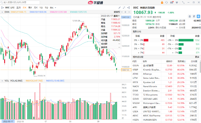Open TTOO T2 Biosystems row
The height and width of the screenshot is (123, 201).
(165, 95)
